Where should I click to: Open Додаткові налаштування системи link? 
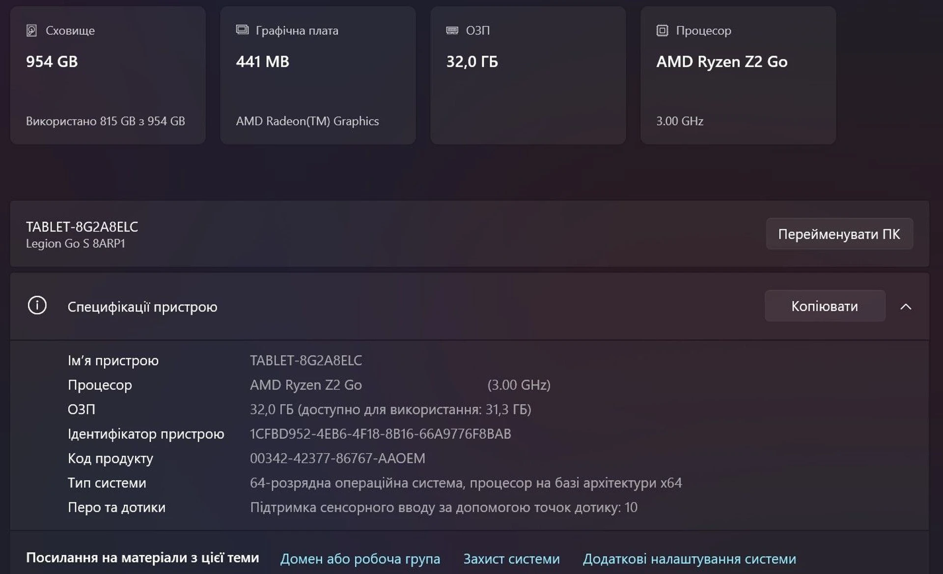click(689, 559)
